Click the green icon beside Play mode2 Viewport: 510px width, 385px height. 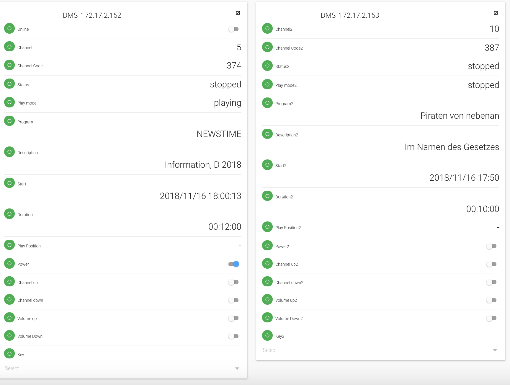[267, 85]
